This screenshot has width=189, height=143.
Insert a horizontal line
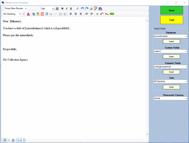(x=55, y=14)
